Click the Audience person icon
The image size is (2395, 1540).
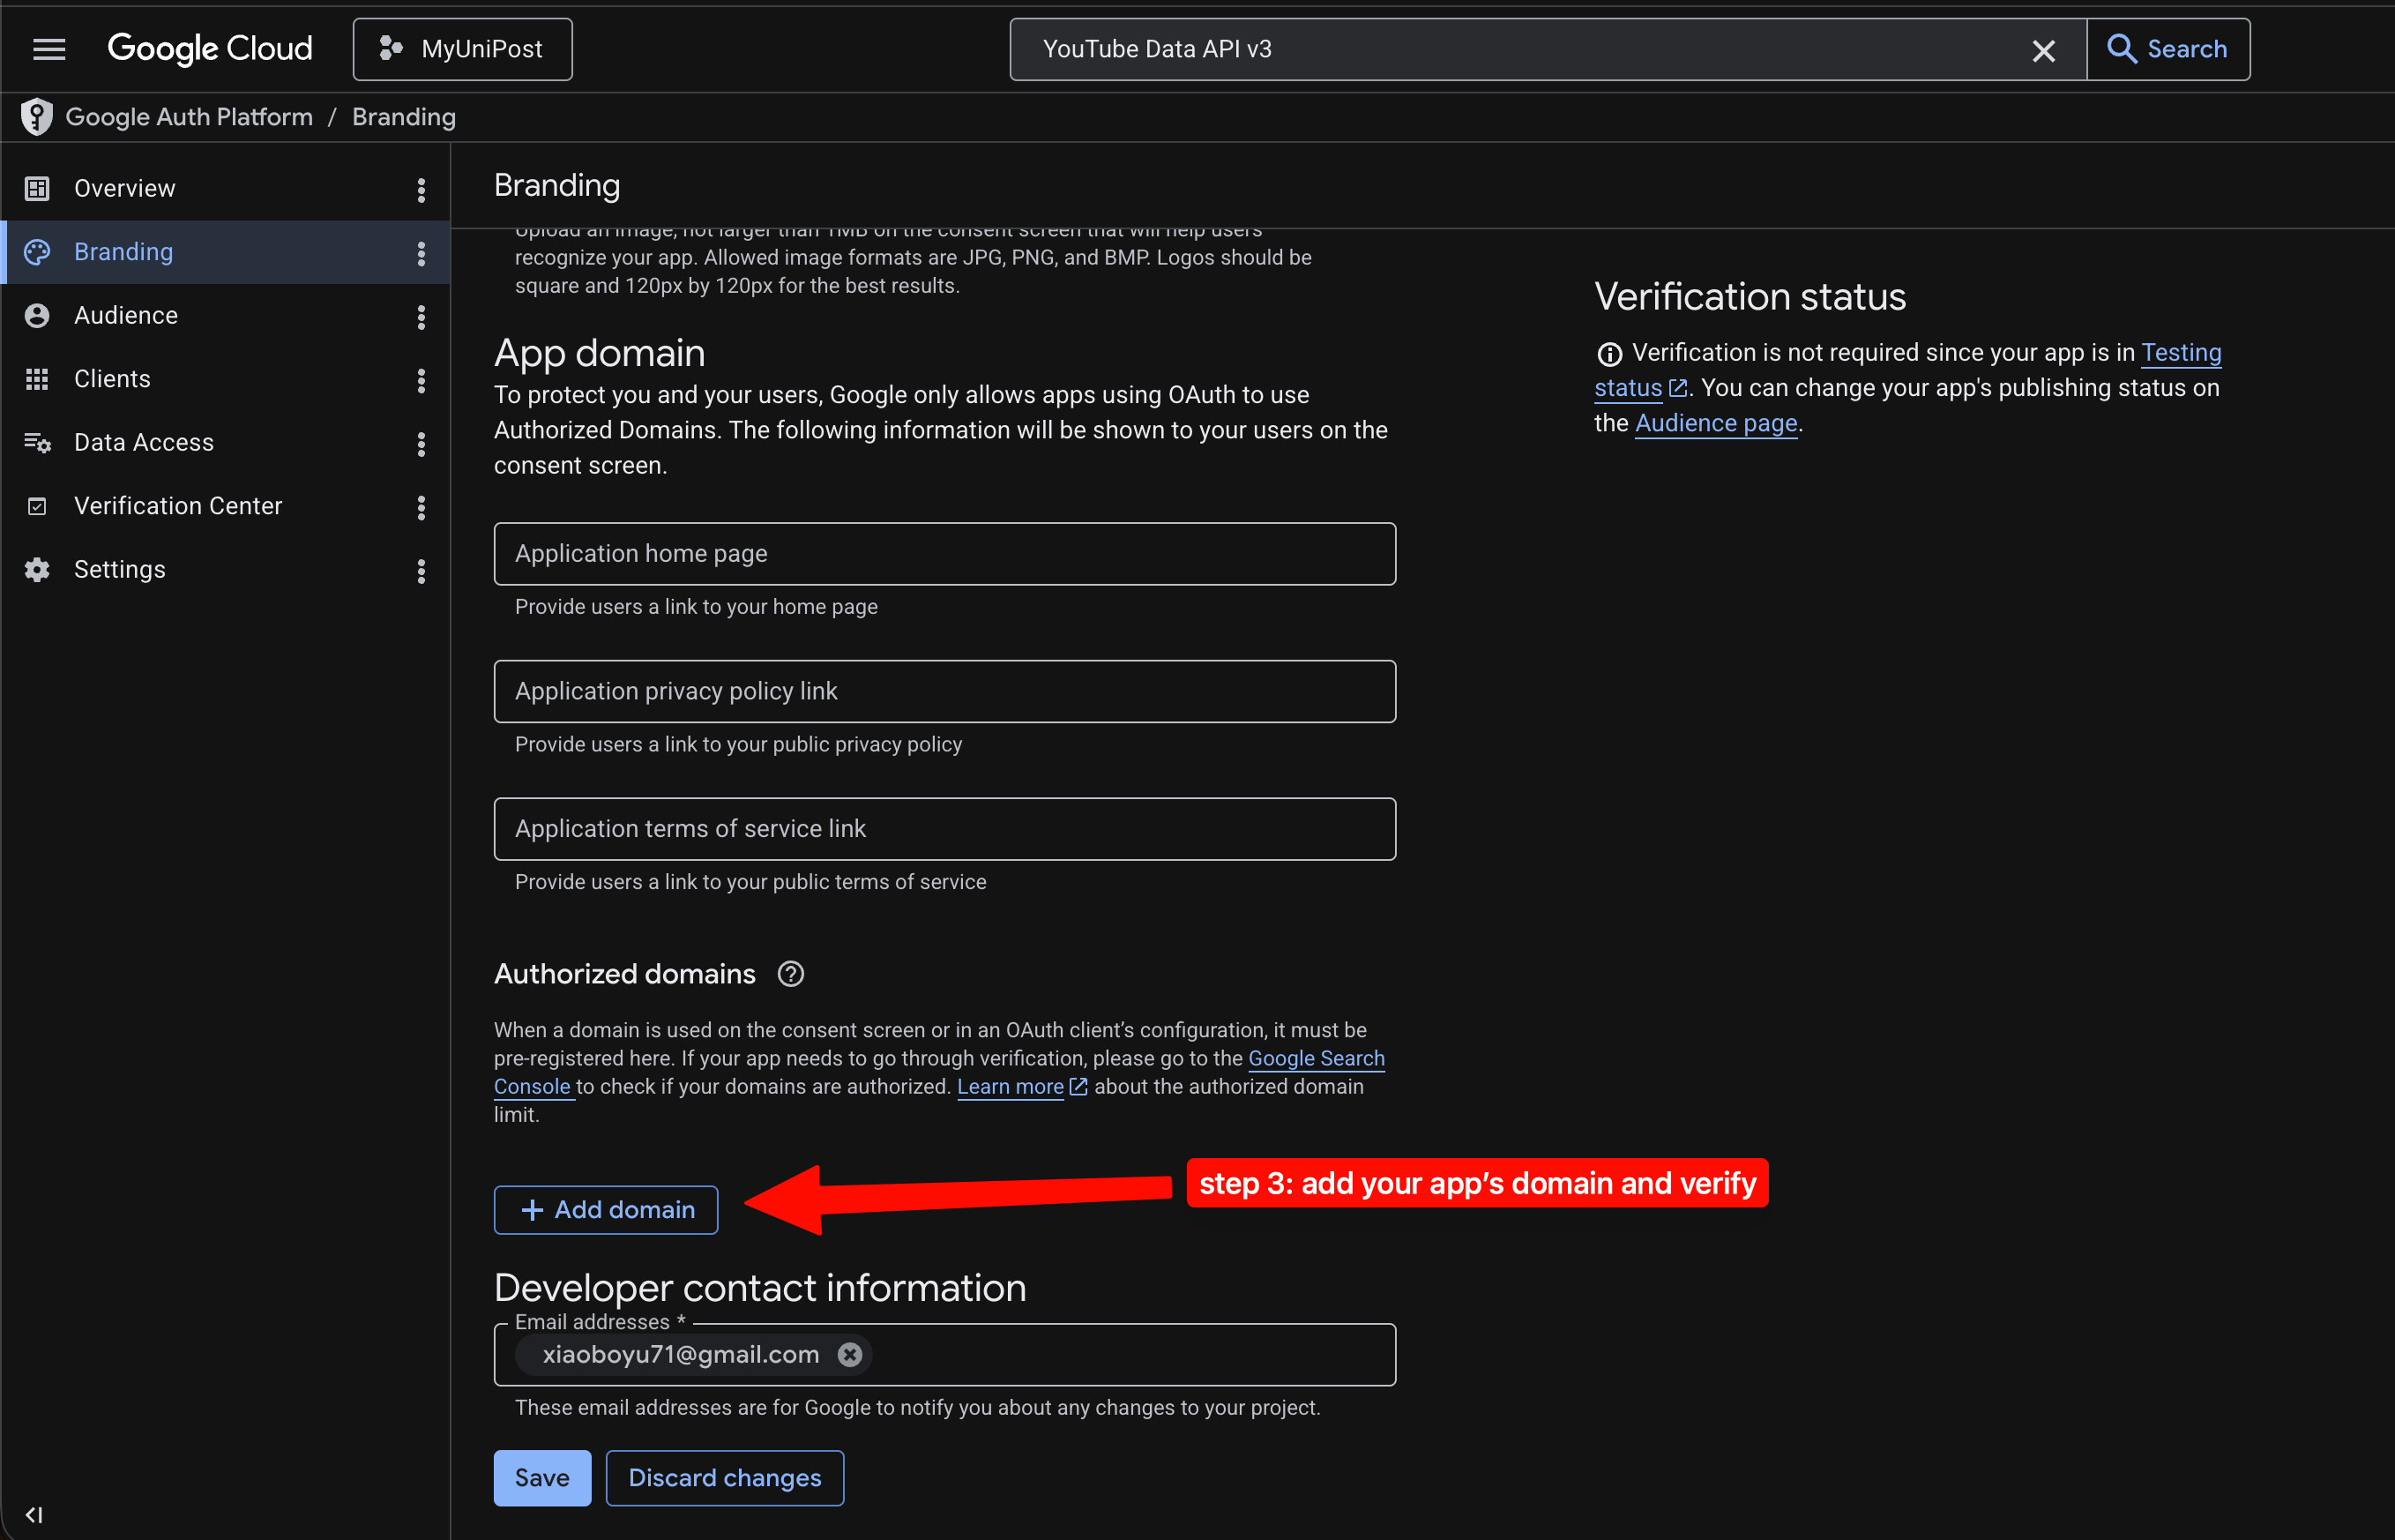tap(37, 315)
